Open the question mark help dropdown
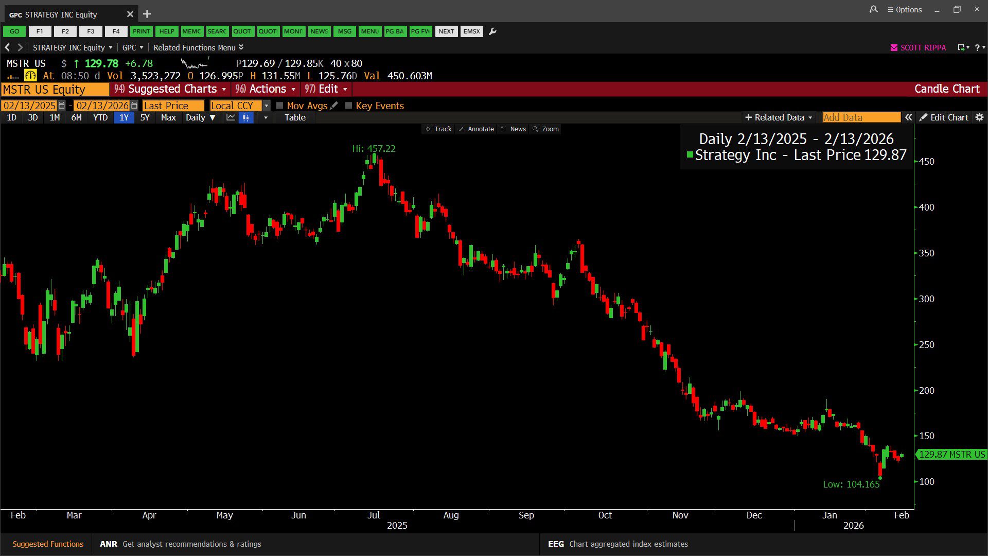The height and width of the screenshot is (556, 988). [x=980, y=47]
